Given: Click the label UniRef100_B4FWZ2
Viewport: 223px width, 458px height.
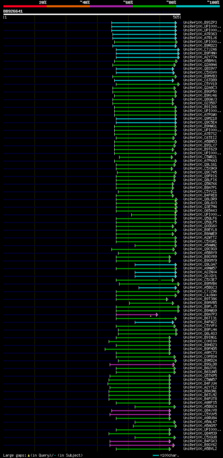Looking at the screenshot, I should [x=200, y=322].
